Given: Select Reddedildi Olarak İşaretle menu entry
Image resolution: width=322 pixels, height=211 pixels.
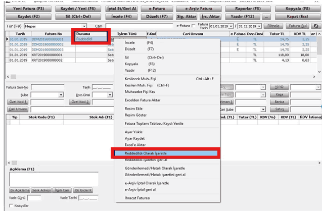Looking at the screenshot, I should tap(166, 153).
